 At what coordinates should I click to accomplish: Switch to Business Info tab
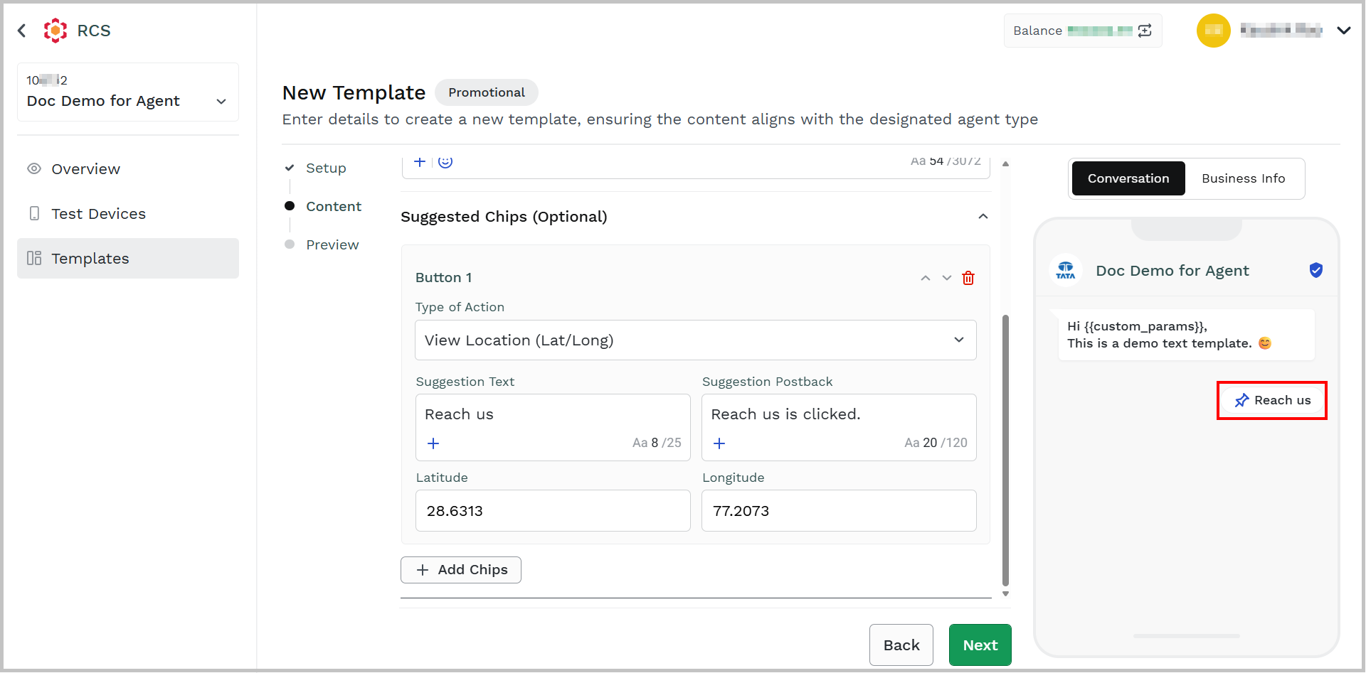coord(1244,178)
